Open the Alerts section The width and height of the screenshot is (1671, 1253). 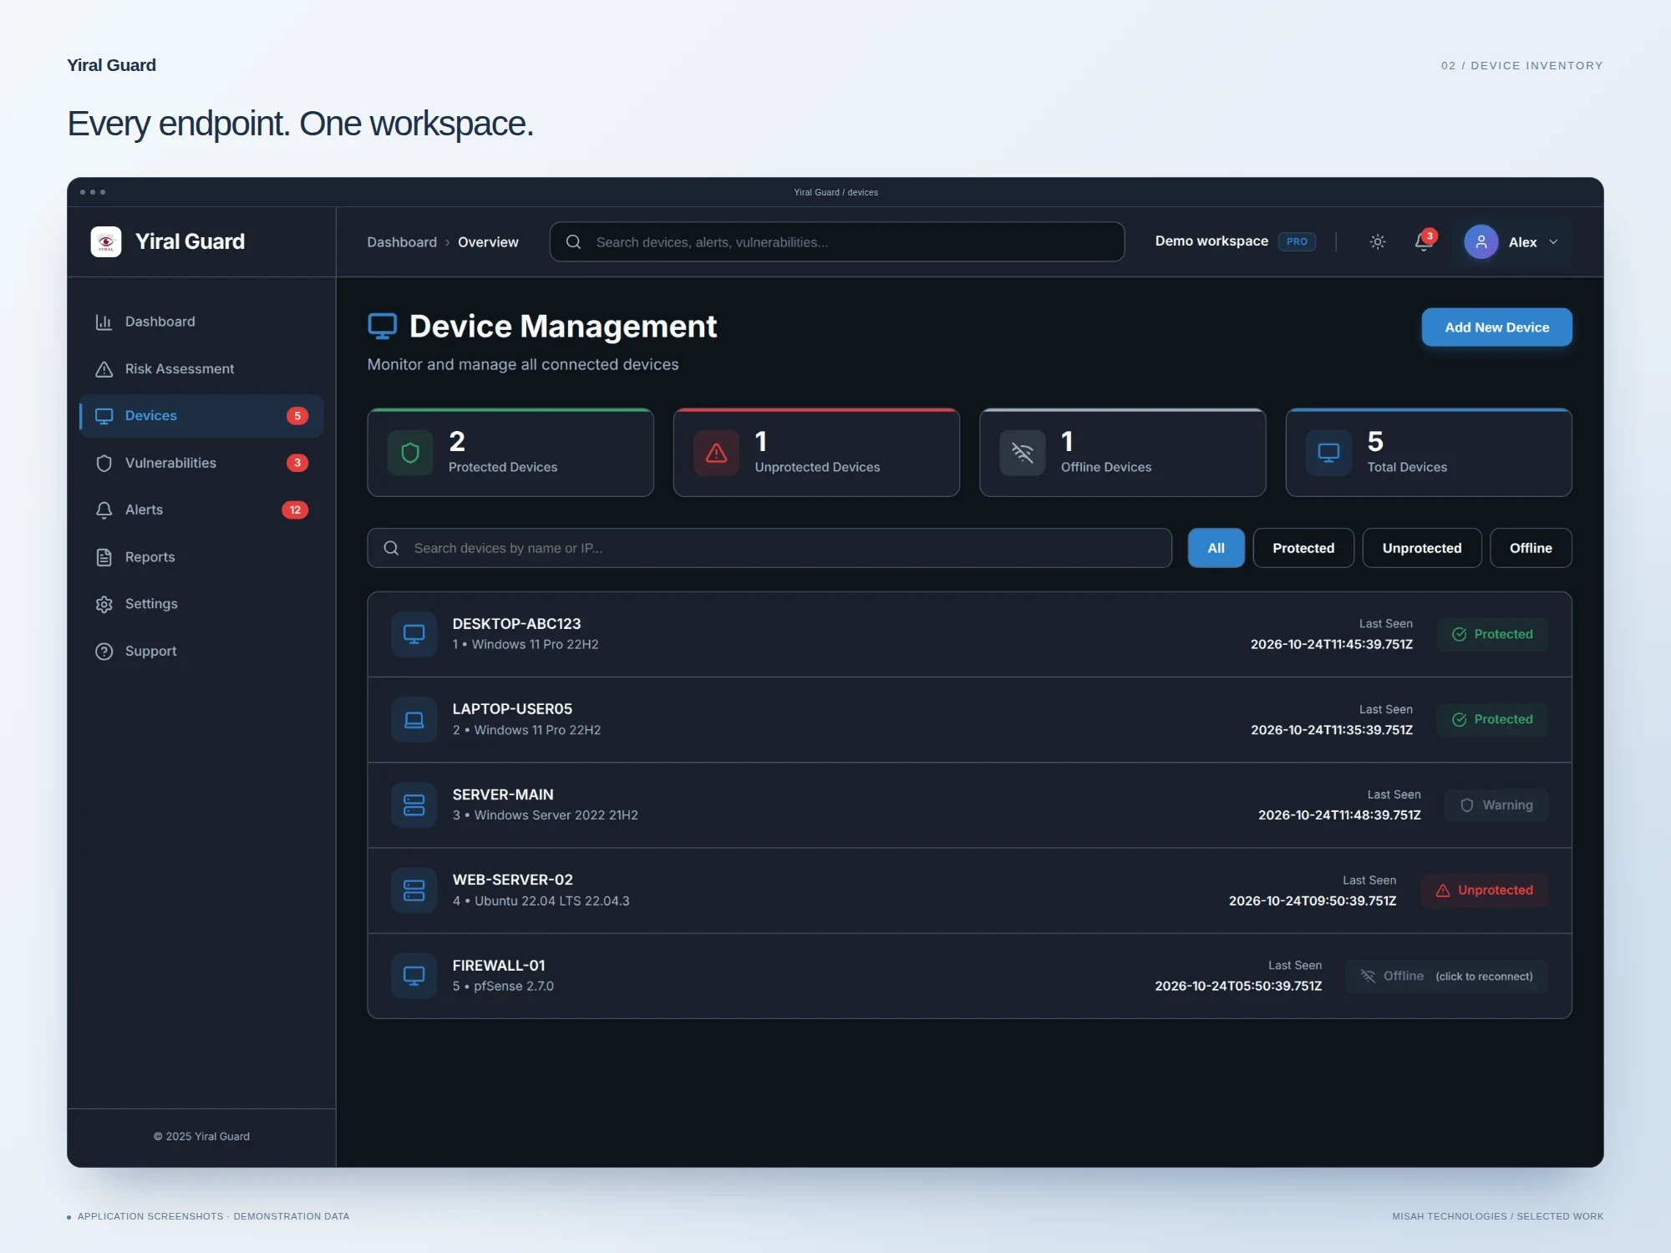tap(201, 510)
